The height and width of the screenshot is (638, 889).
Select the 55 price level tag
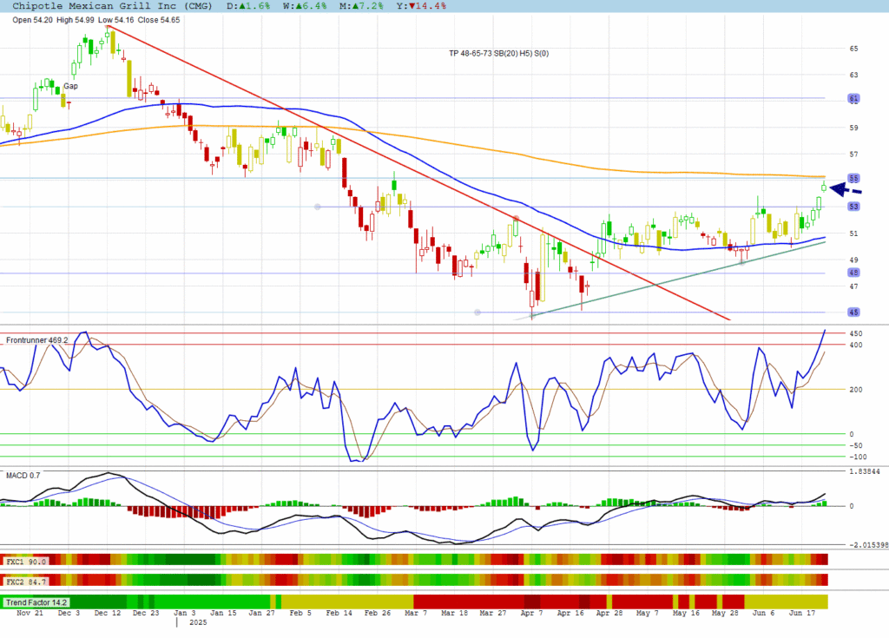(854, 178)
